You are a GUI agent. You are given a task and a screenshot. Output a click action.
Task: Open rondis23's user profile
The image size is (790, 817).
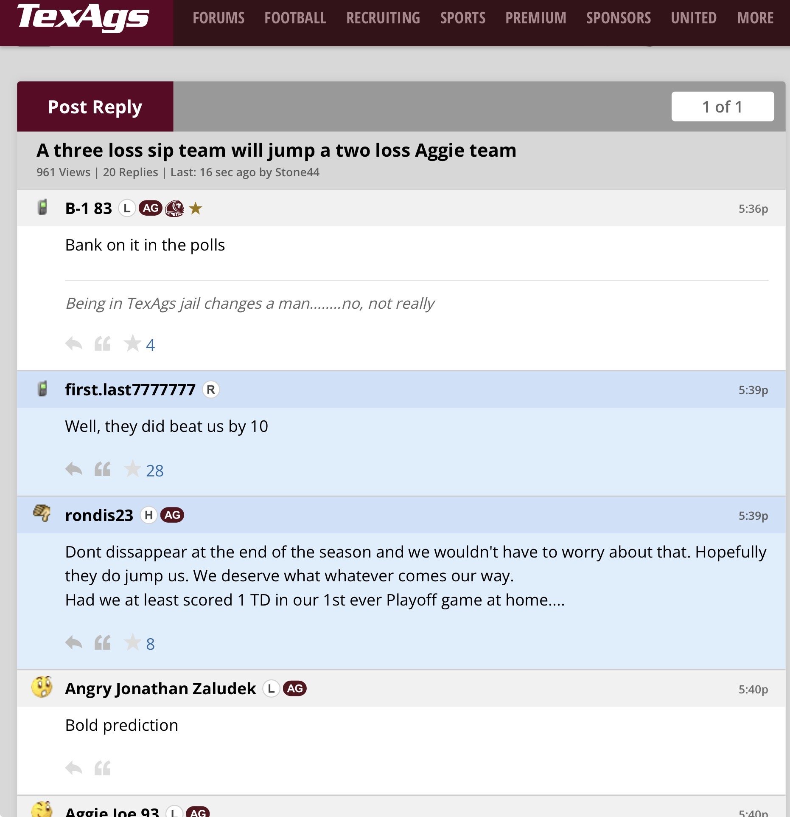coord(99,515)
